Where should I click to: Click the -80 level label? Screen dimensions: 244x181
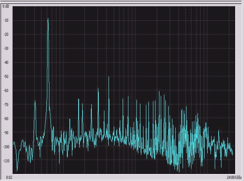6,118
